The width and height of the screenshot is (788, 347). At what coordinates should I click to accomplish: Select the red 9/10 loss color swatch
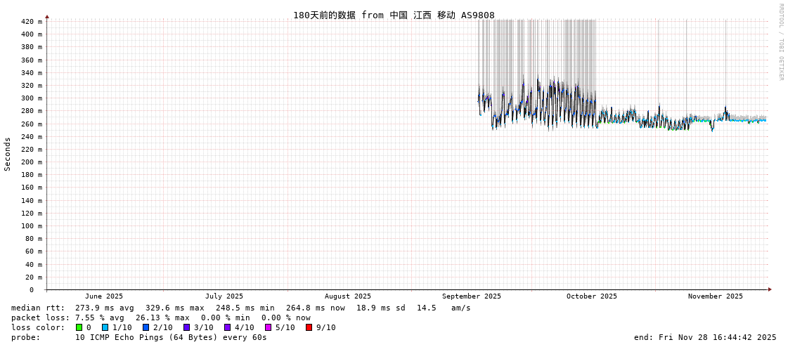[x=309, y=327]
